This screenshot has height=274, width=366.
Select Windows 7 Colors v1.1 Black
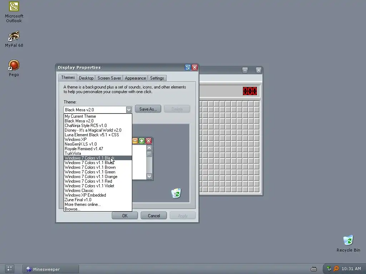pyautogui.click(x=98, y=158)
